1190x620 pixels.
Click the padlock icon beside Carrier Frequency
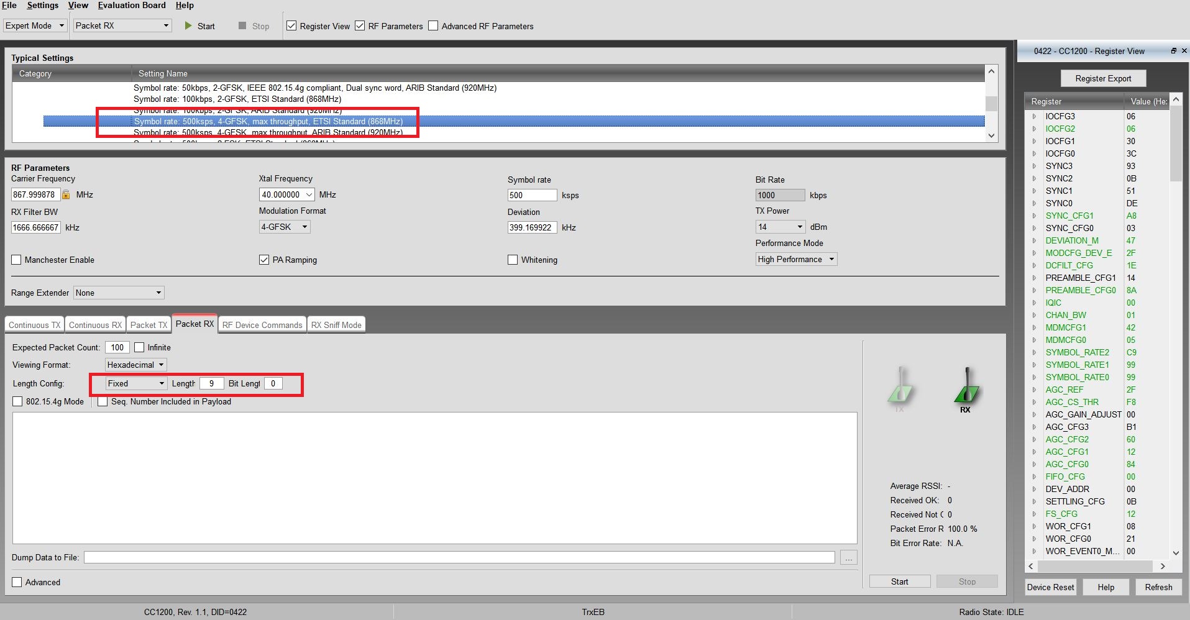coord(65,194)
